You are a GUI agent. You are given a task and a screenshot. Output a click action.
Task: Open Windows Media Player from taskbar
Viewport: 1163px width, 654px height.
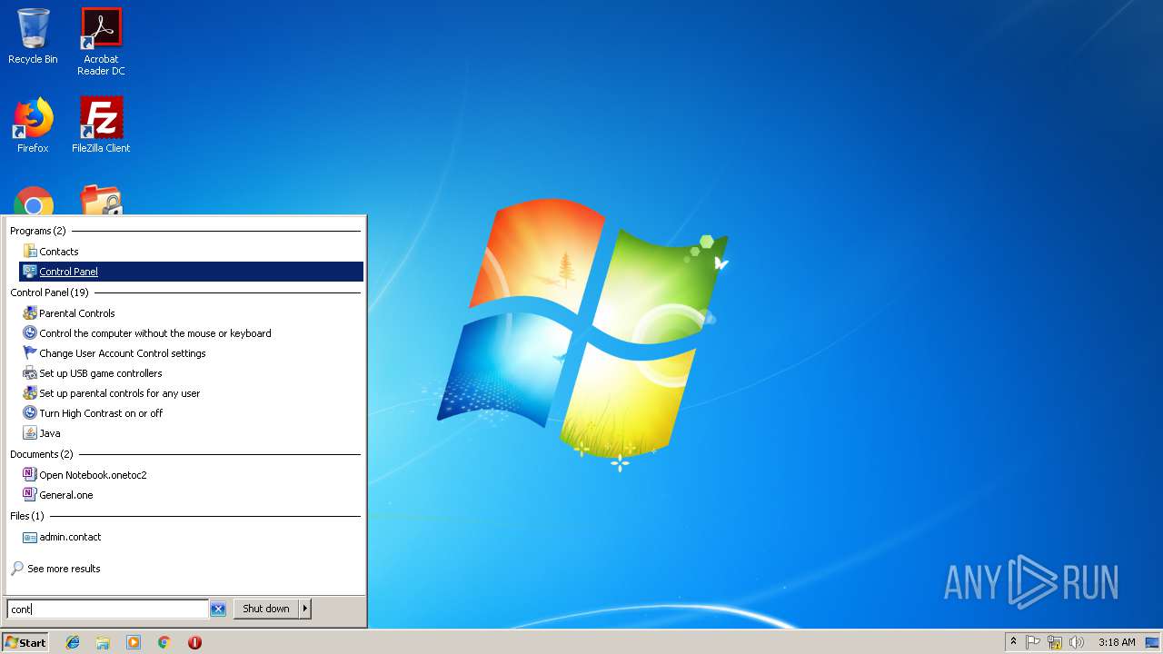point(134,642)
